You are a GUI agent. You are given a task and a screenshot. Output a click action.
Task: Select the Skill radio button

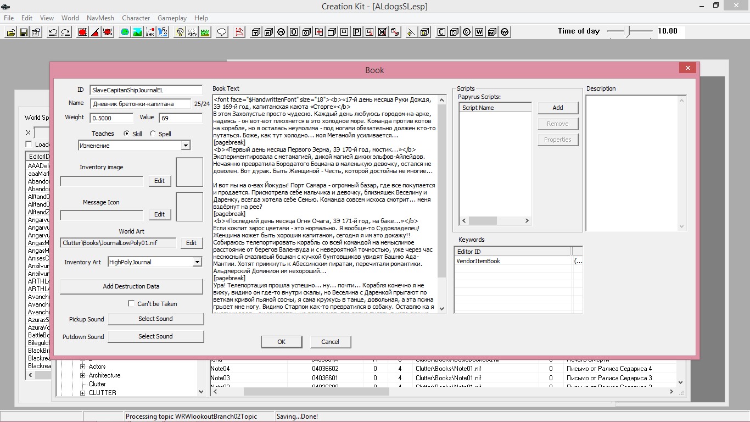(x=127, y=134)
